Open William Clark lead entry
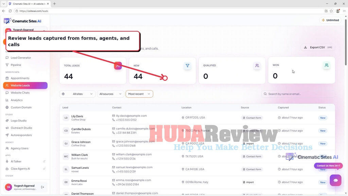Viewport: 348px width, 196px height. 197,157
